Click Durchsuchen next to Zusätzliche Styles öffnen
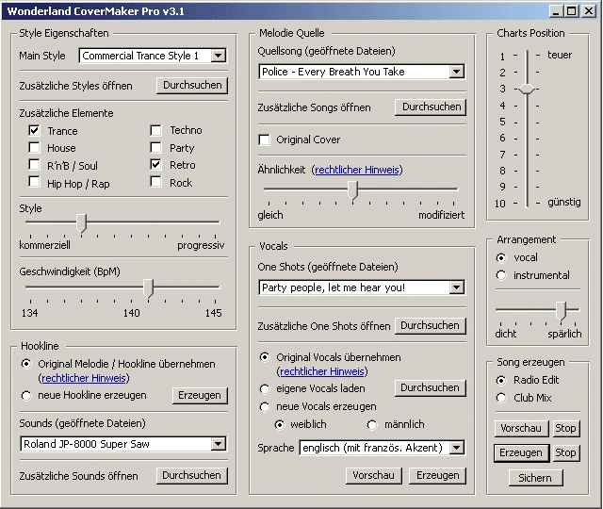 click(x=192, y=85)
